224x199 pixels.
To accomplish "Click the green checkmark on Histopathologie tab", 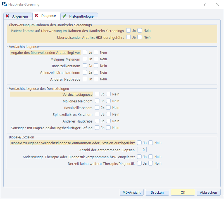I will [64, 16].
